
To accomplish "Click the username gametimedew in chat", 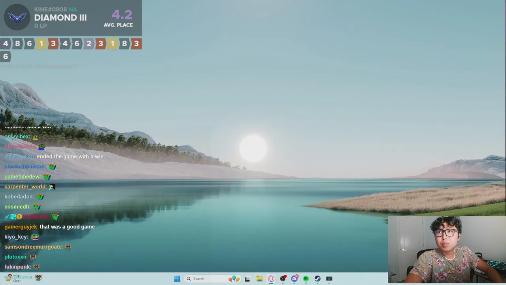I will pos(23,177).
